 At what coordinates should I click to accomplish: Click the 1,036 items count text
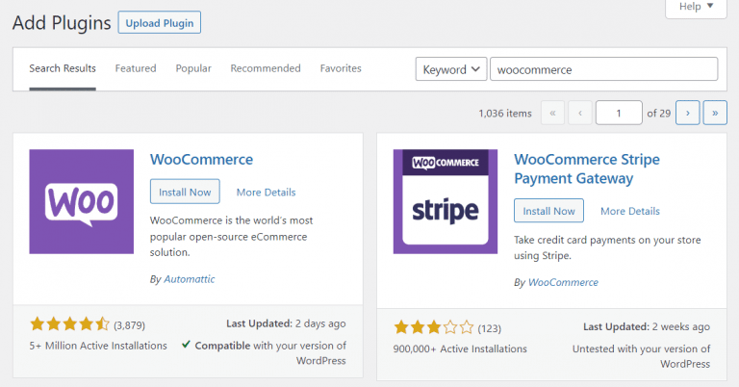click(x=505, y=114)
